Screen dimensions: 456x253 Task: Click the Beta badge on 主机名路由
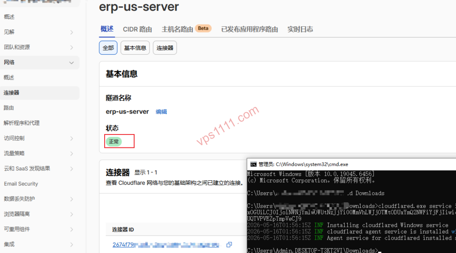point(203,29)
